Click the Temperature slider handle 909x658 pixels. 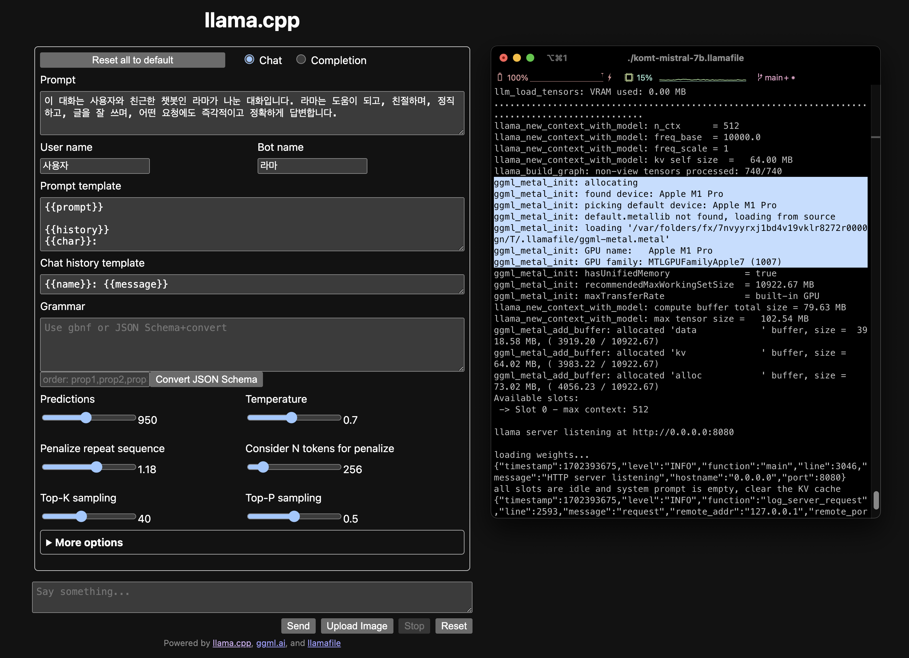click(x=292, y=417)
